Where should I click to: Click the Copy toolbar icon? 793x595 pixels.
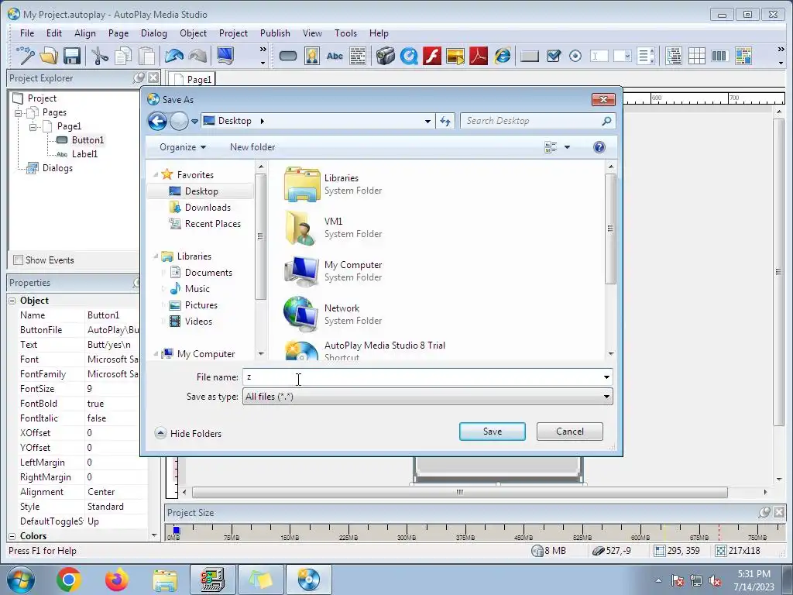click(x=123, y=56)
